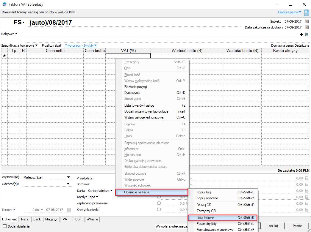Select the Zapłacono przelewem radio button
The height and width of the screenshot is (232, 311).
pyautogui.click(x=159, y=203)
